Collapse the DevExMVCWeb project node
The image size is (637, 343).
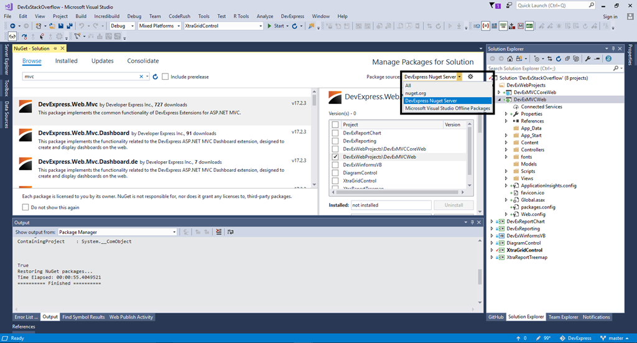tap(500, 100)
